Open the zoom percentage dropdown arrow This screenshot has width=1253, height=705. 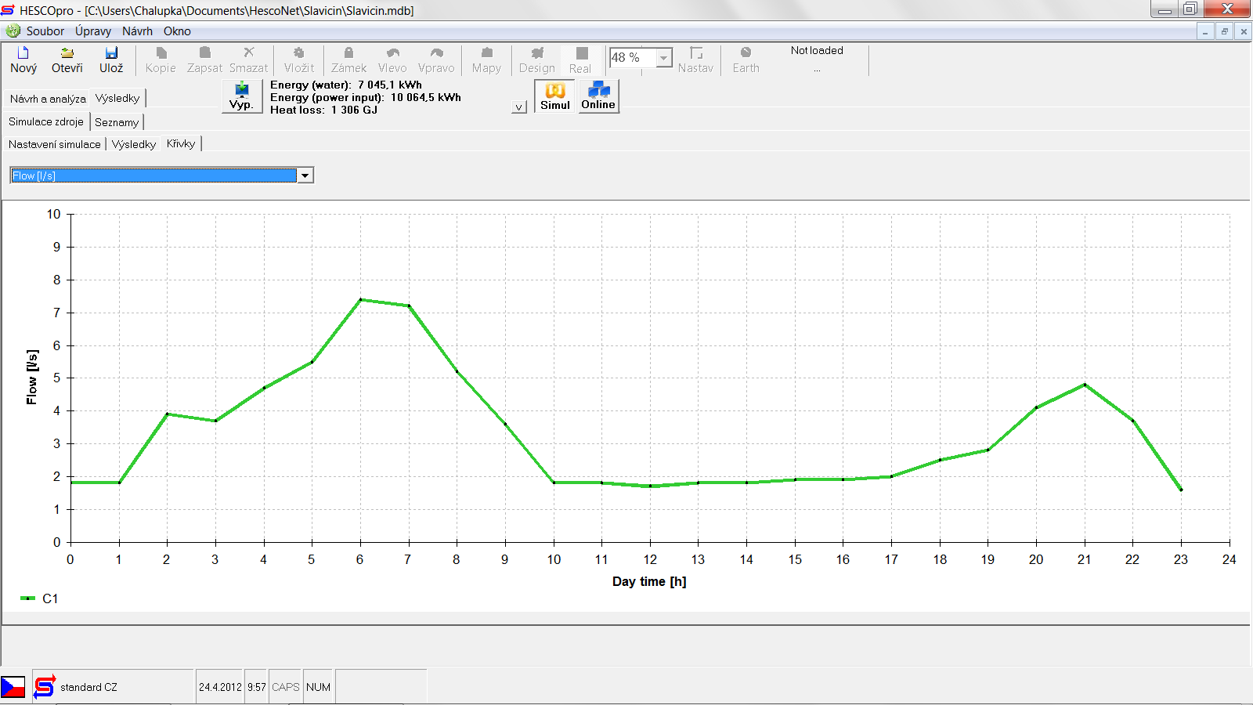point(664,58)
